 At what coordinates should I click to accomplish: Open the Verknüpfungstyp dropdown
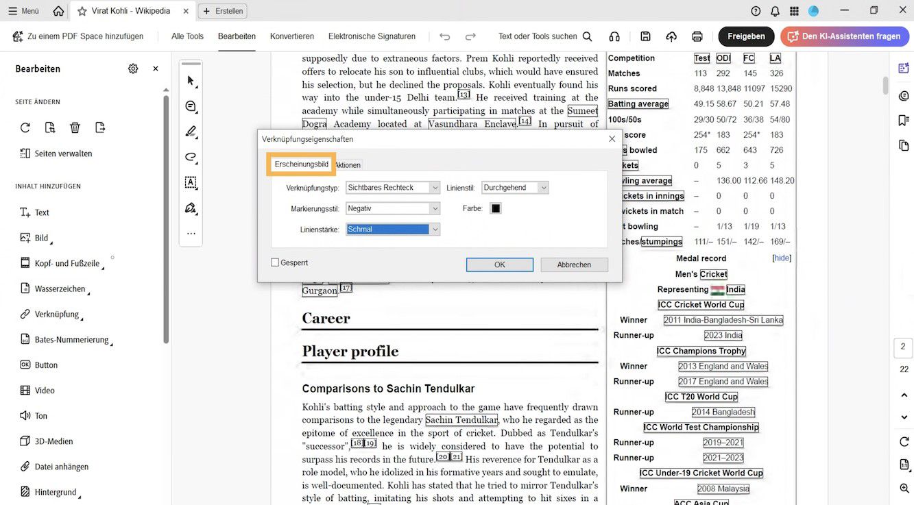point(393,188)
